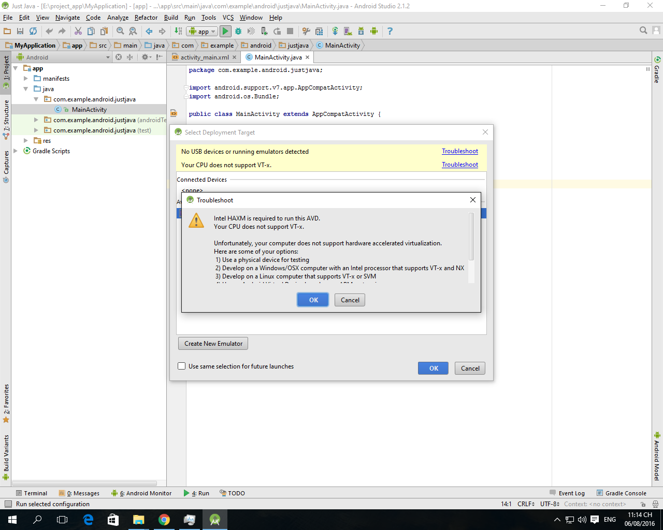Image resolution: width=663 pixels, height=530 pixels.
Task: Expand the manifests folder in project tree
Action: click(x=26, y=79)
